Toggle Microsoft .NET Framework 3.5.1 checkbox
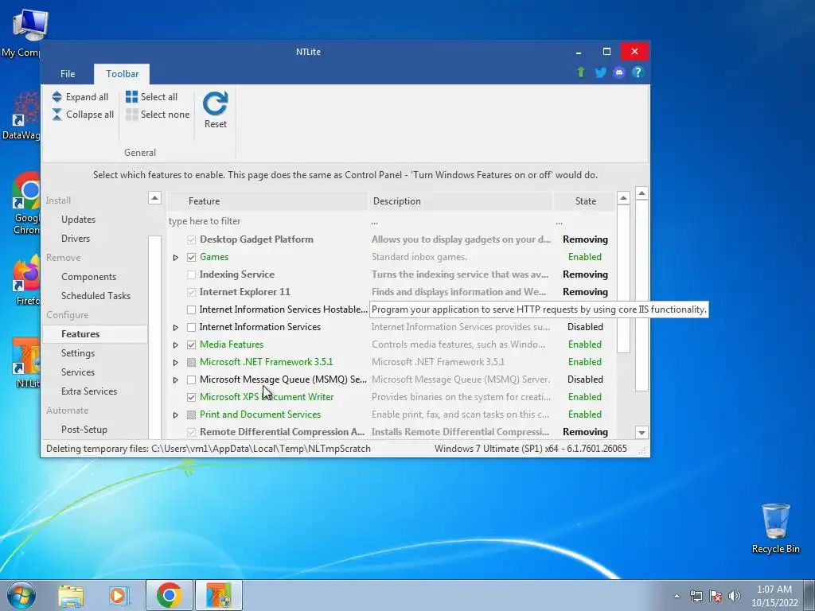This screenshot has width=815, height=611. [x=191, y=362]
